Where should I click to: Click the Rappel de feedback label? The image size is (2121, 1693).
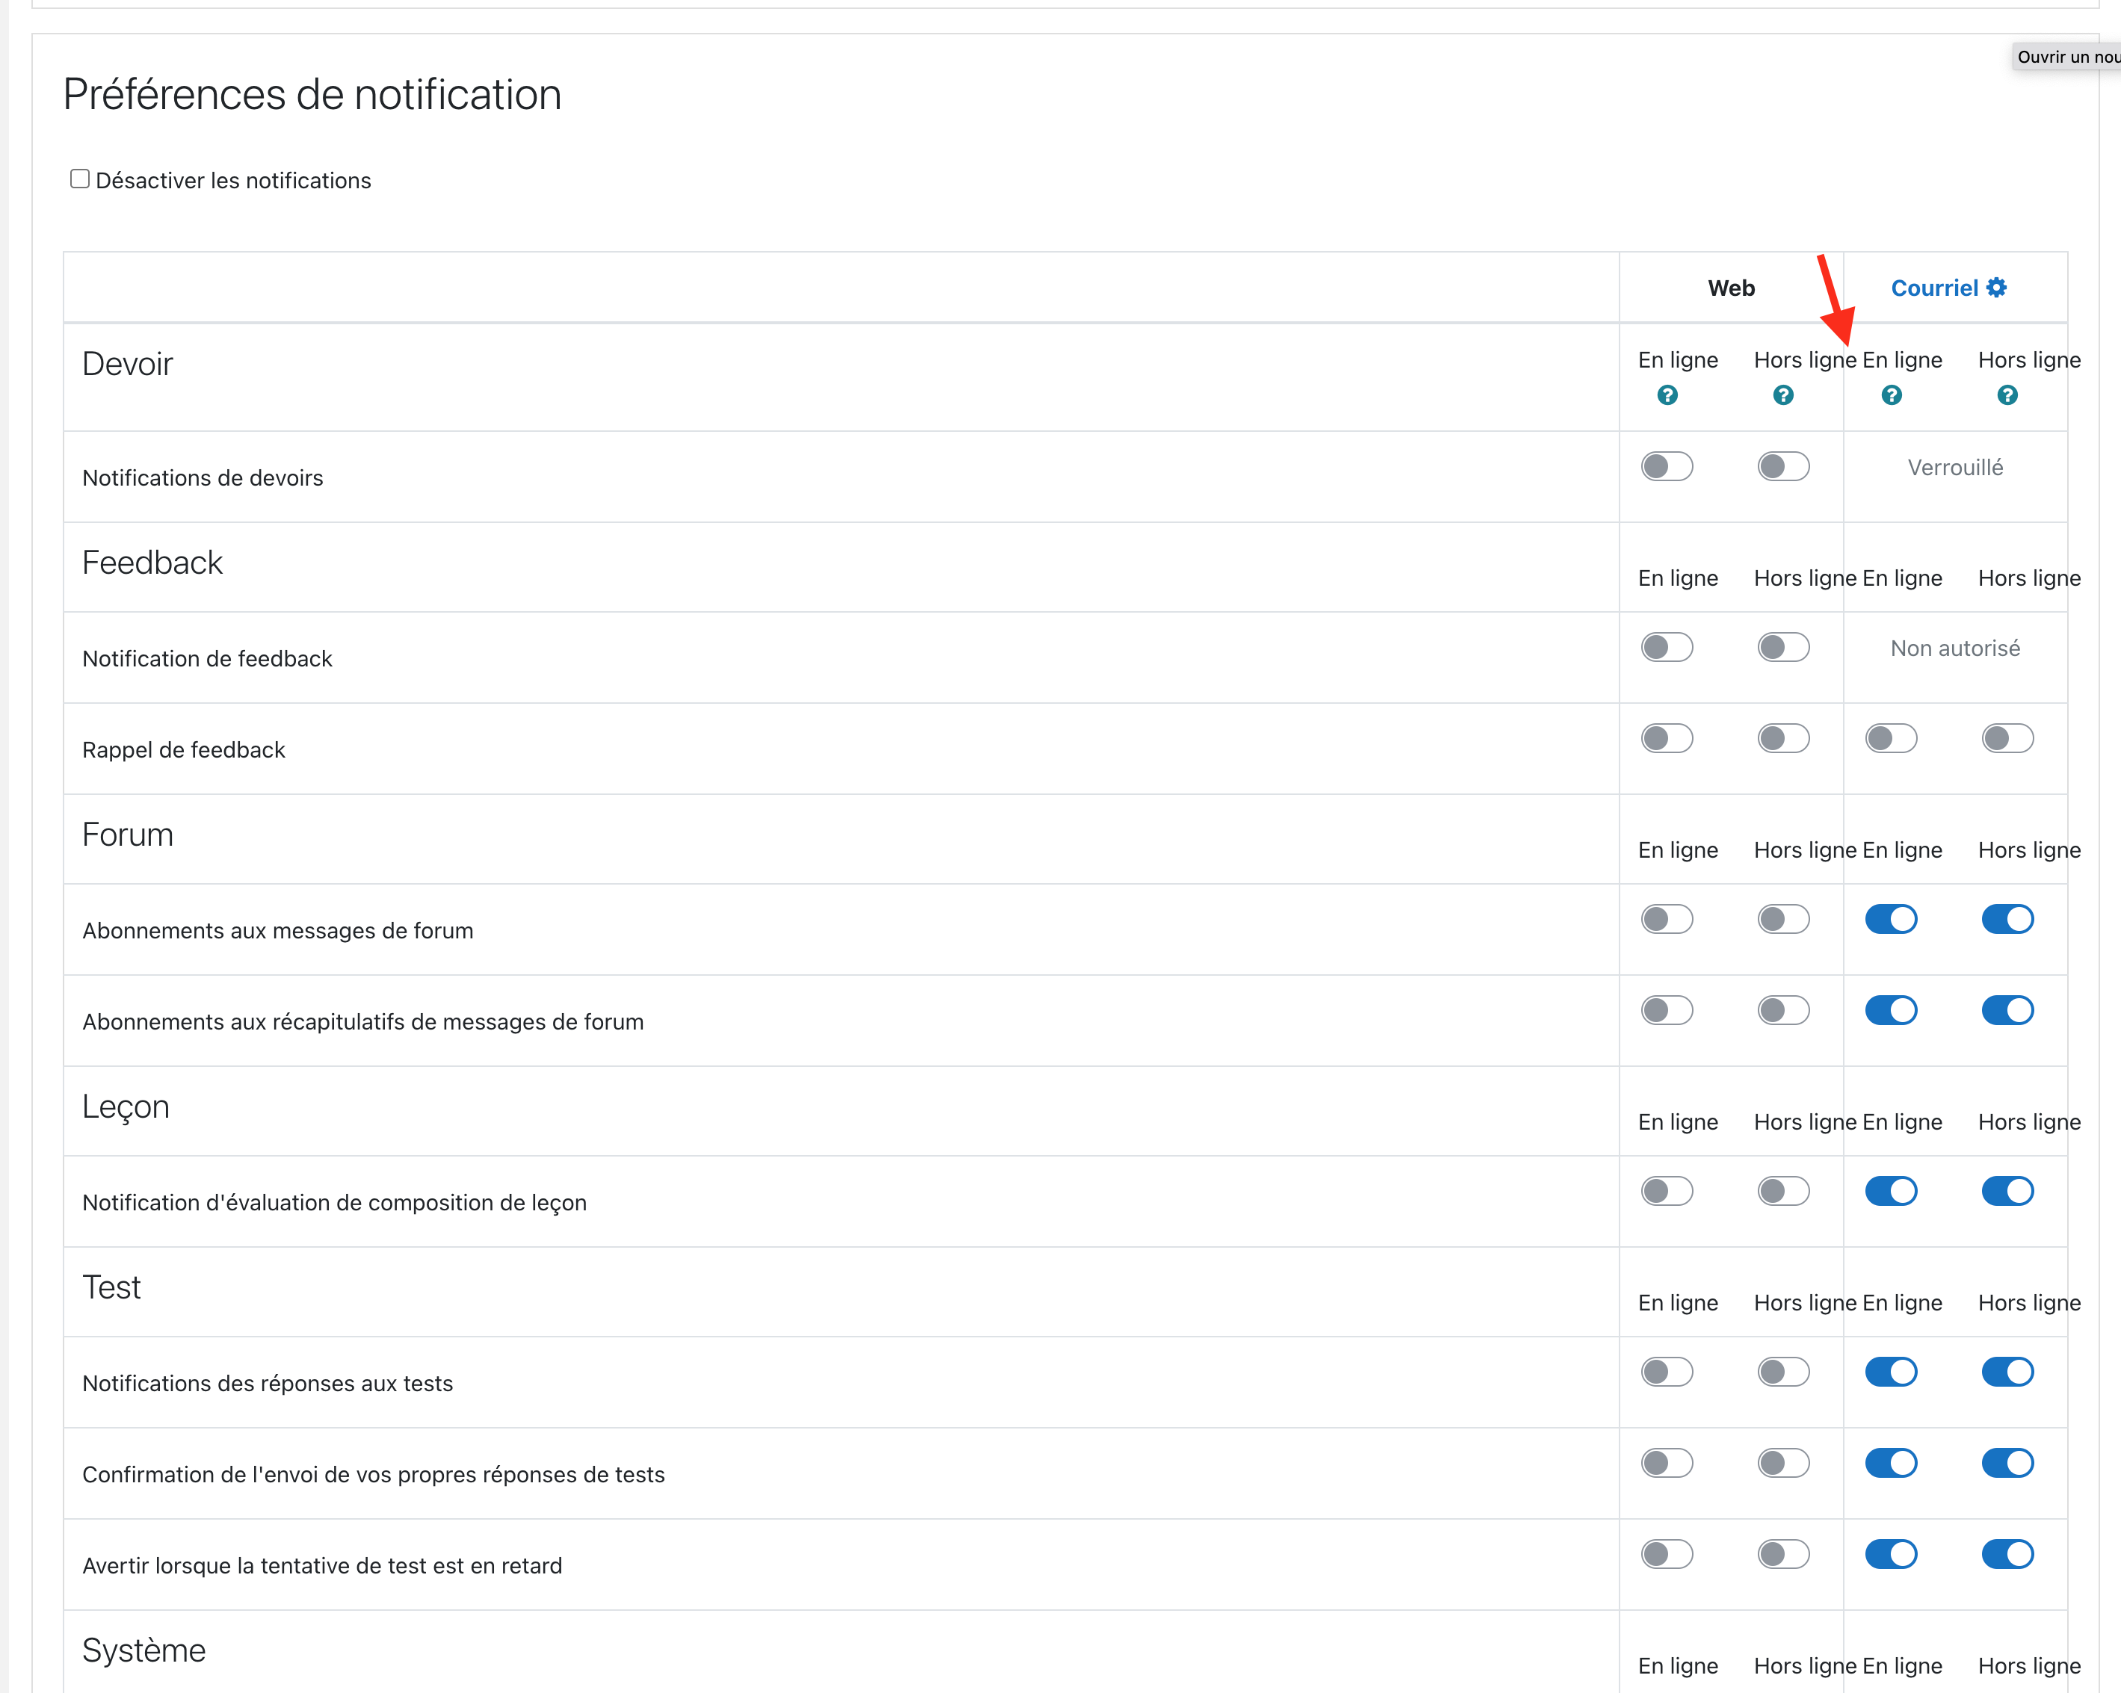(184, 749)
